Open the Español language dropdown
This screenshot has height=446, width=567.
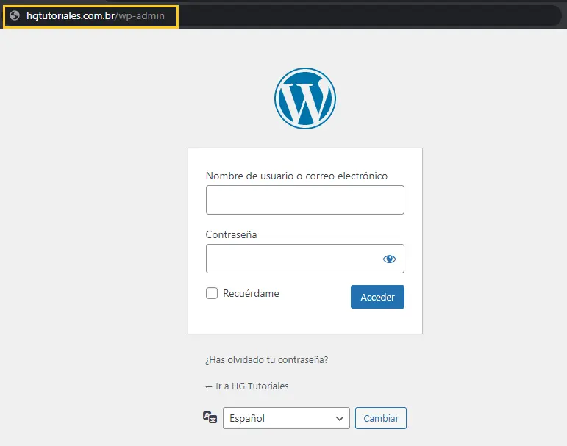click(x=286, y=418)
